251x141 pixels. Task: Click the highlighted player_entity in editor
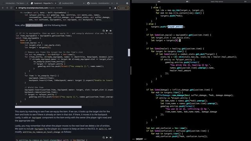(x=175, y=27)
